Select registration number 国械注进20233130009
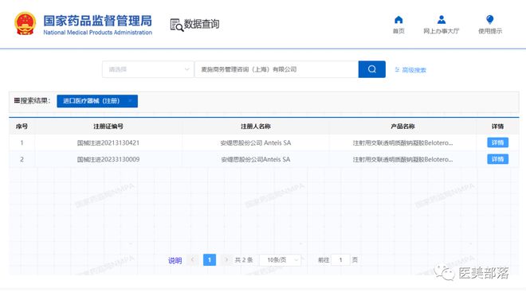The width and height of the screenshot is (526, 296). (x=108, y=160)
